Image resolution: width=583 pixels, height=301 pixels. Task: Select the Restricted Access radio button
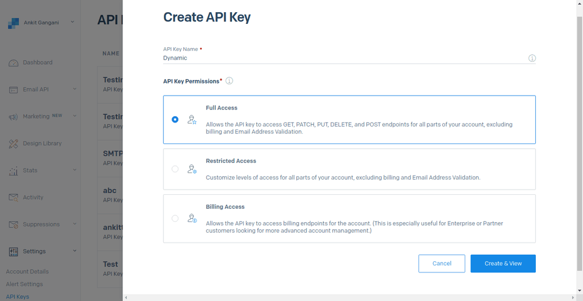tap(175, 169)
